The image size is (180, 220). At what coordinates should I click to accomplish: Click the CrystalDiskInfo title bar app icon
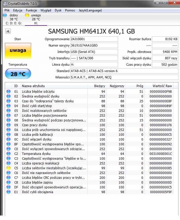coord(4,3)
